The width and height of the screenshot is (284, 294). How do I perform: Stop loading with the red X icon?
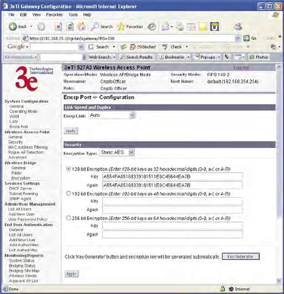58,26
